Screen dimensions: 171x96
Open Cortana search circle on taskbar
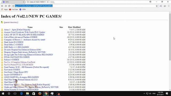click(x=9, y=94)
